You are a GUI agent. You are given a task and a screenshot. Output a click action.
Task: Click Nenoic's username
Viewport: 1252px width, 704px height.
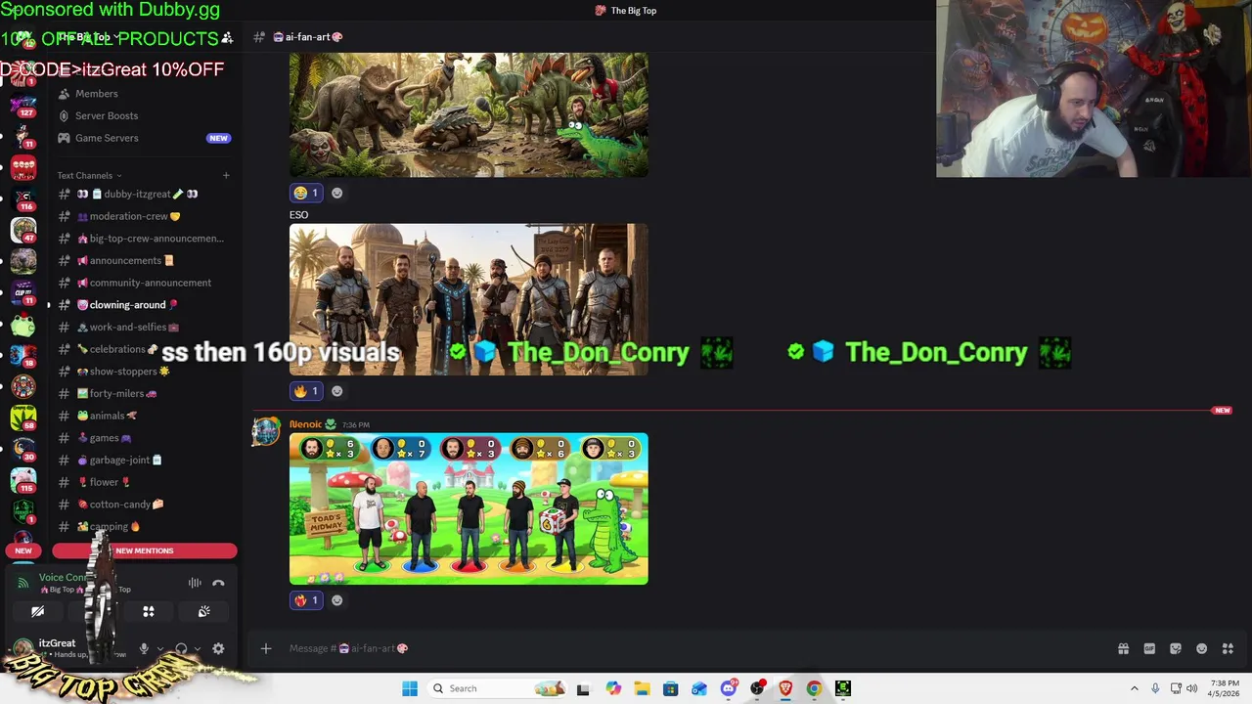(x=305, y=424)
